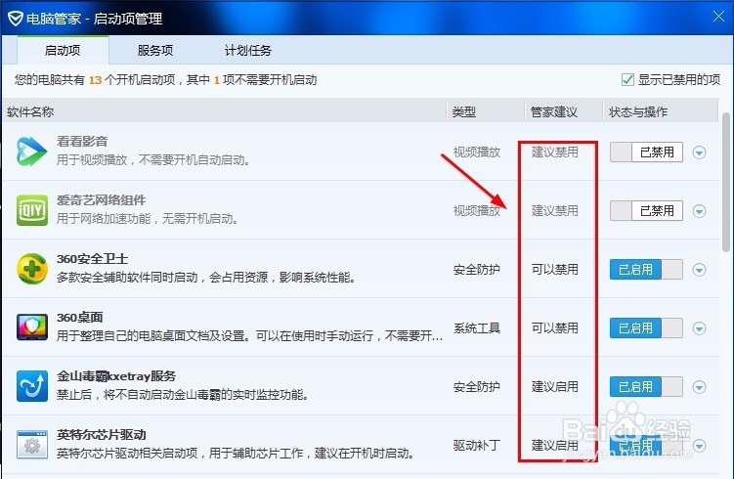Click the 360桌面 app icon
The height and width of the screenshot is (479, 734).
coord(32,327)
